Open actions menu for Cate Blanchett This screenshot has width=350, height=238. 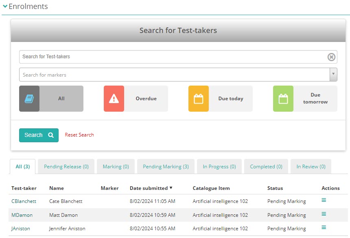pos(324,200)
